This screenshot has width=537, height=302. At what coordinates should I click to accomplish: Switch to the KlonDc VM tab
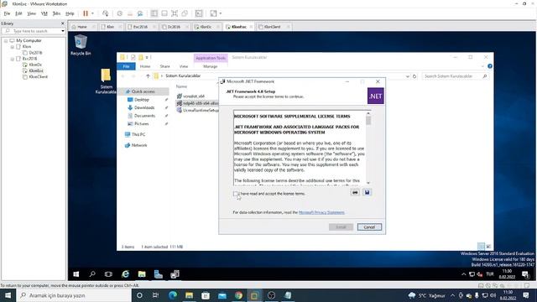206,27
